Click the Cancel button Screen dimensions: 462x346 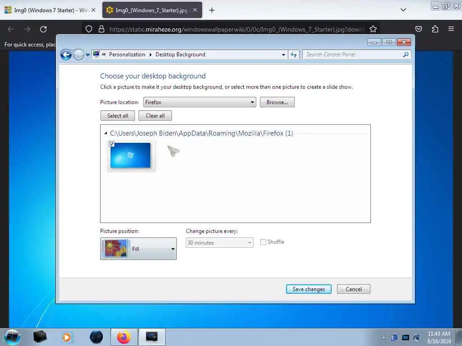click(354, 289)
